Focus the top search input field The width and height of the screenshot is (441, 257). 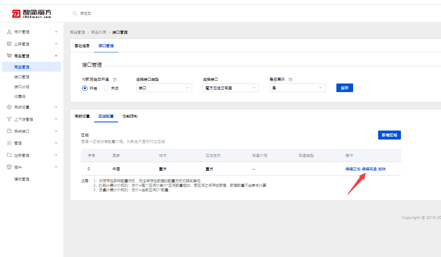(85, 13)
